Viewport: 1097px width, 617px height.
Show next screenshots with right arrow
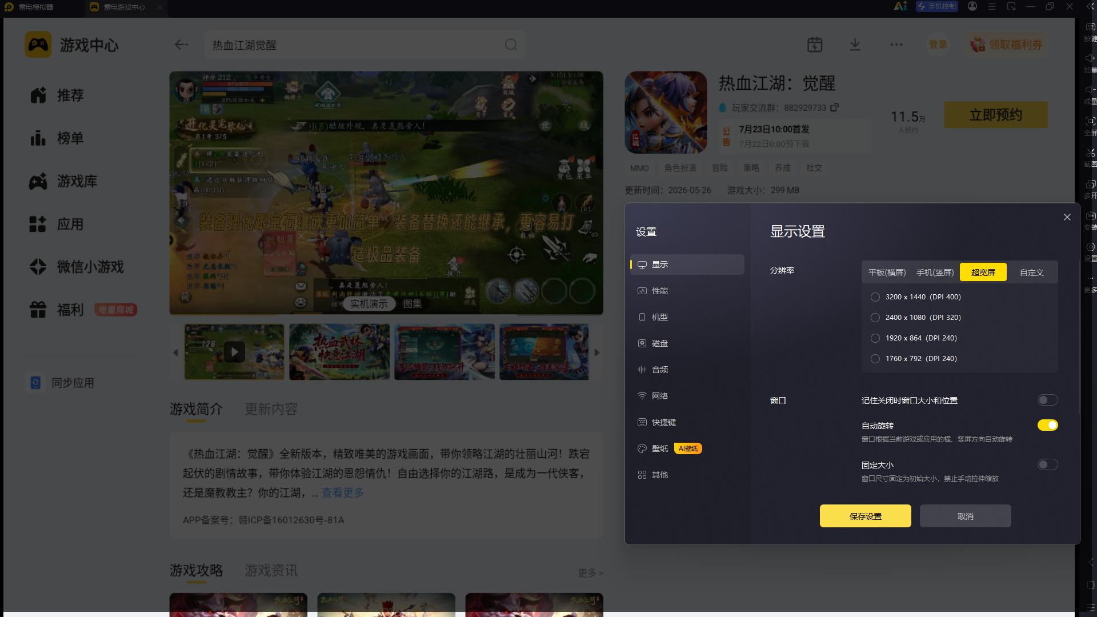[x=597, y=352]
